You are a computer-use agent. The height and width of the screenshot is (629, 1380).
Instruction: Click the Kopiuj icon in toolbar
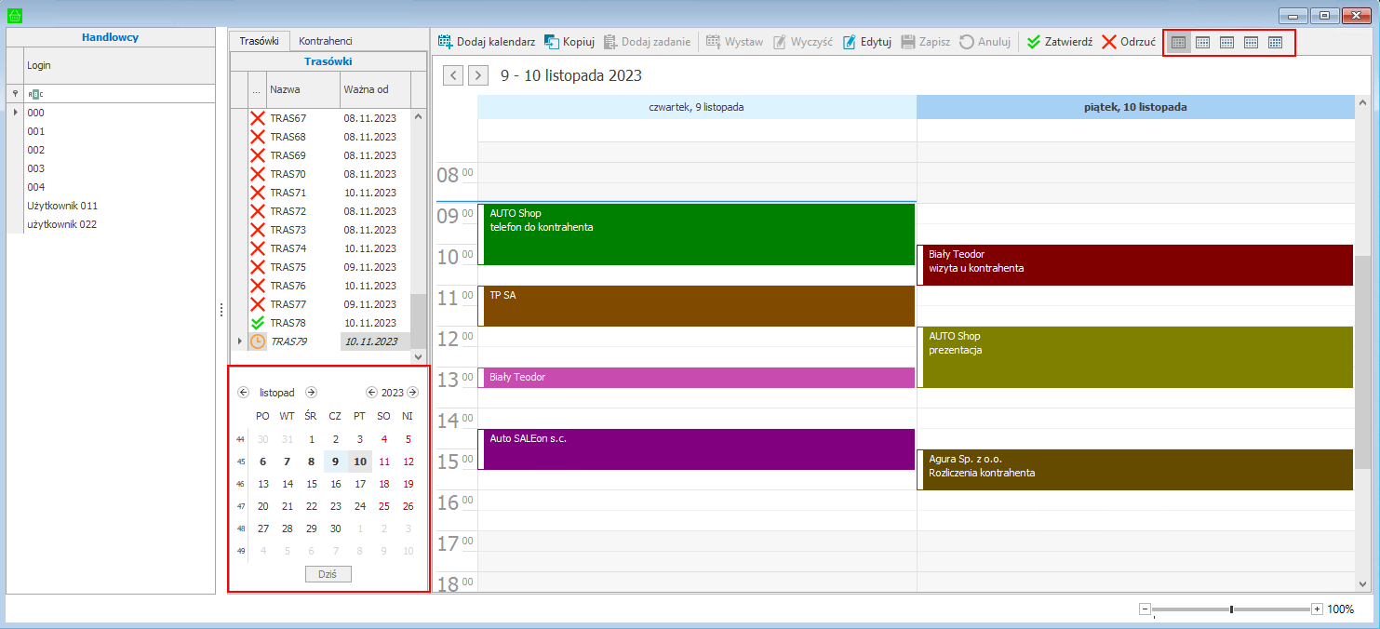[x=552, y=42]
